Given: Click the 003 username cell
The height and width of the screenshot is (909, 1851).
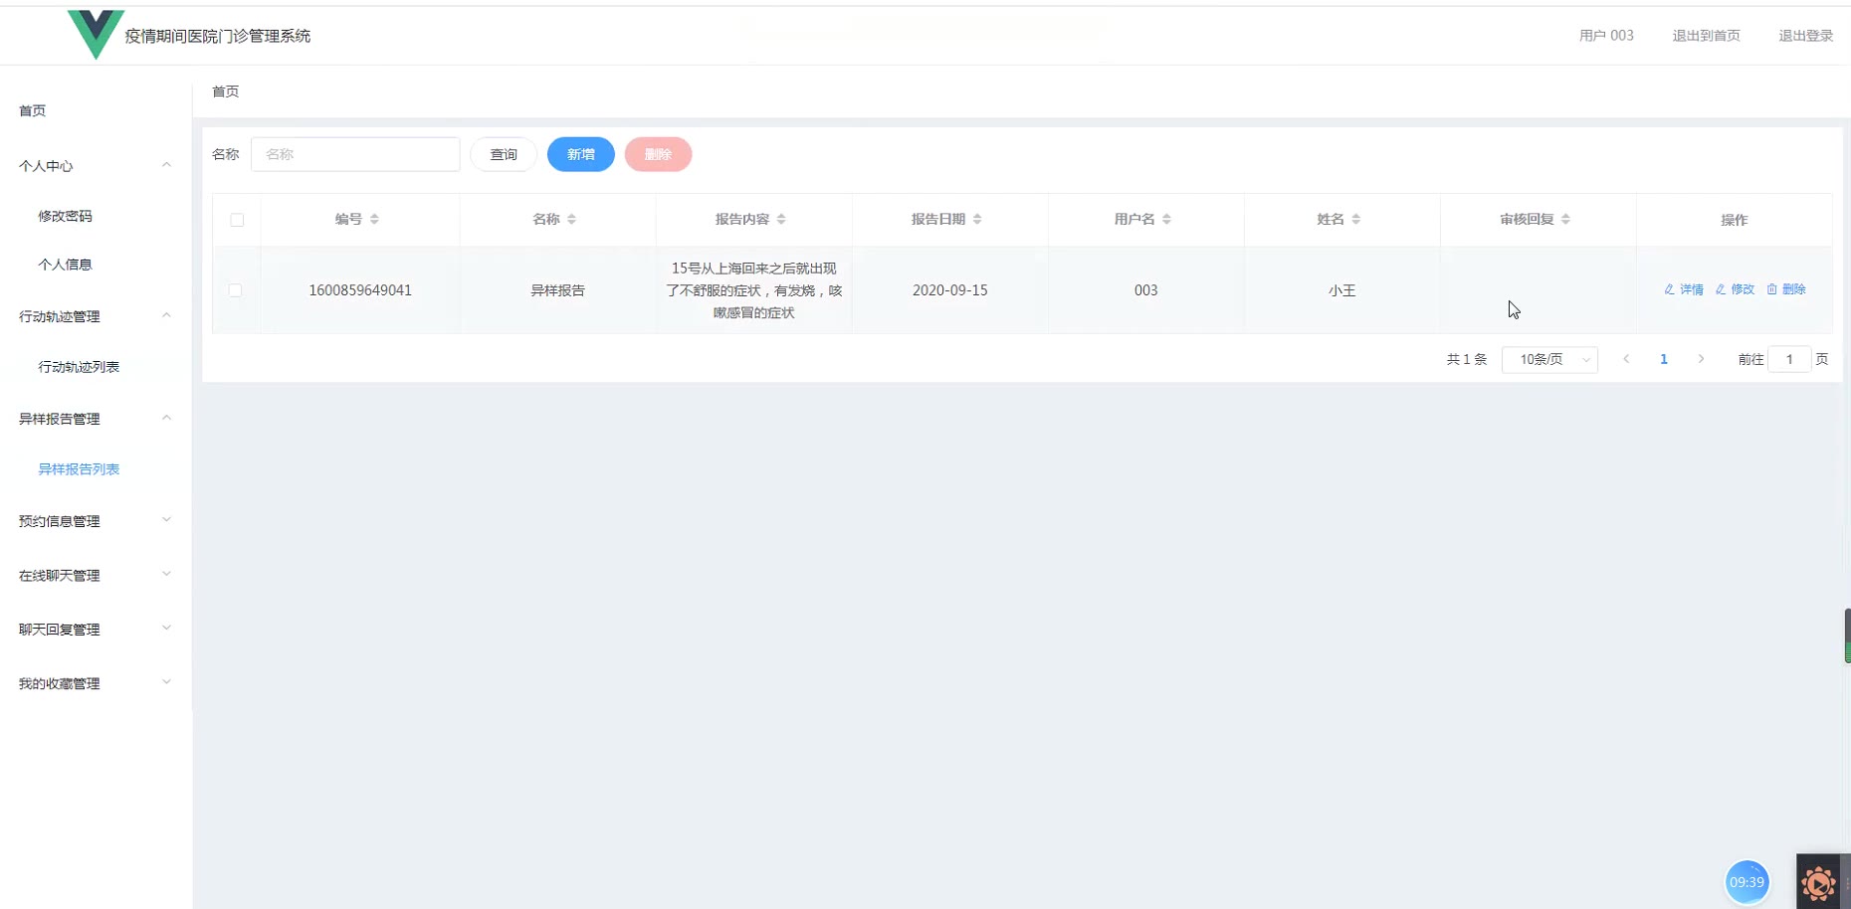Looking at the screenshot, I should click(x=1145, y=290).
